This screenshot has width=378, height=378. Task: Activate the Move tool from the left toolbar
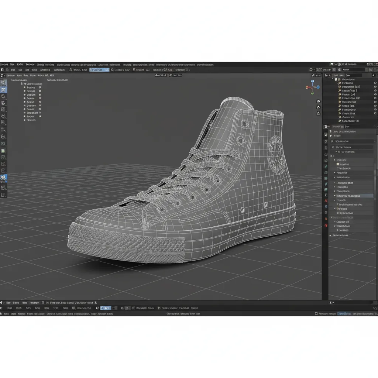pos(4,103)
